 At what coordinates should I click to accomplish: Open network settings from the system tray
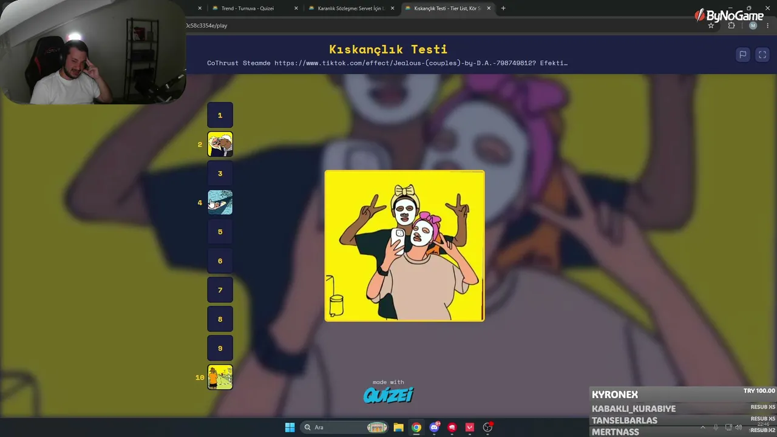click(x=728, y=427)
